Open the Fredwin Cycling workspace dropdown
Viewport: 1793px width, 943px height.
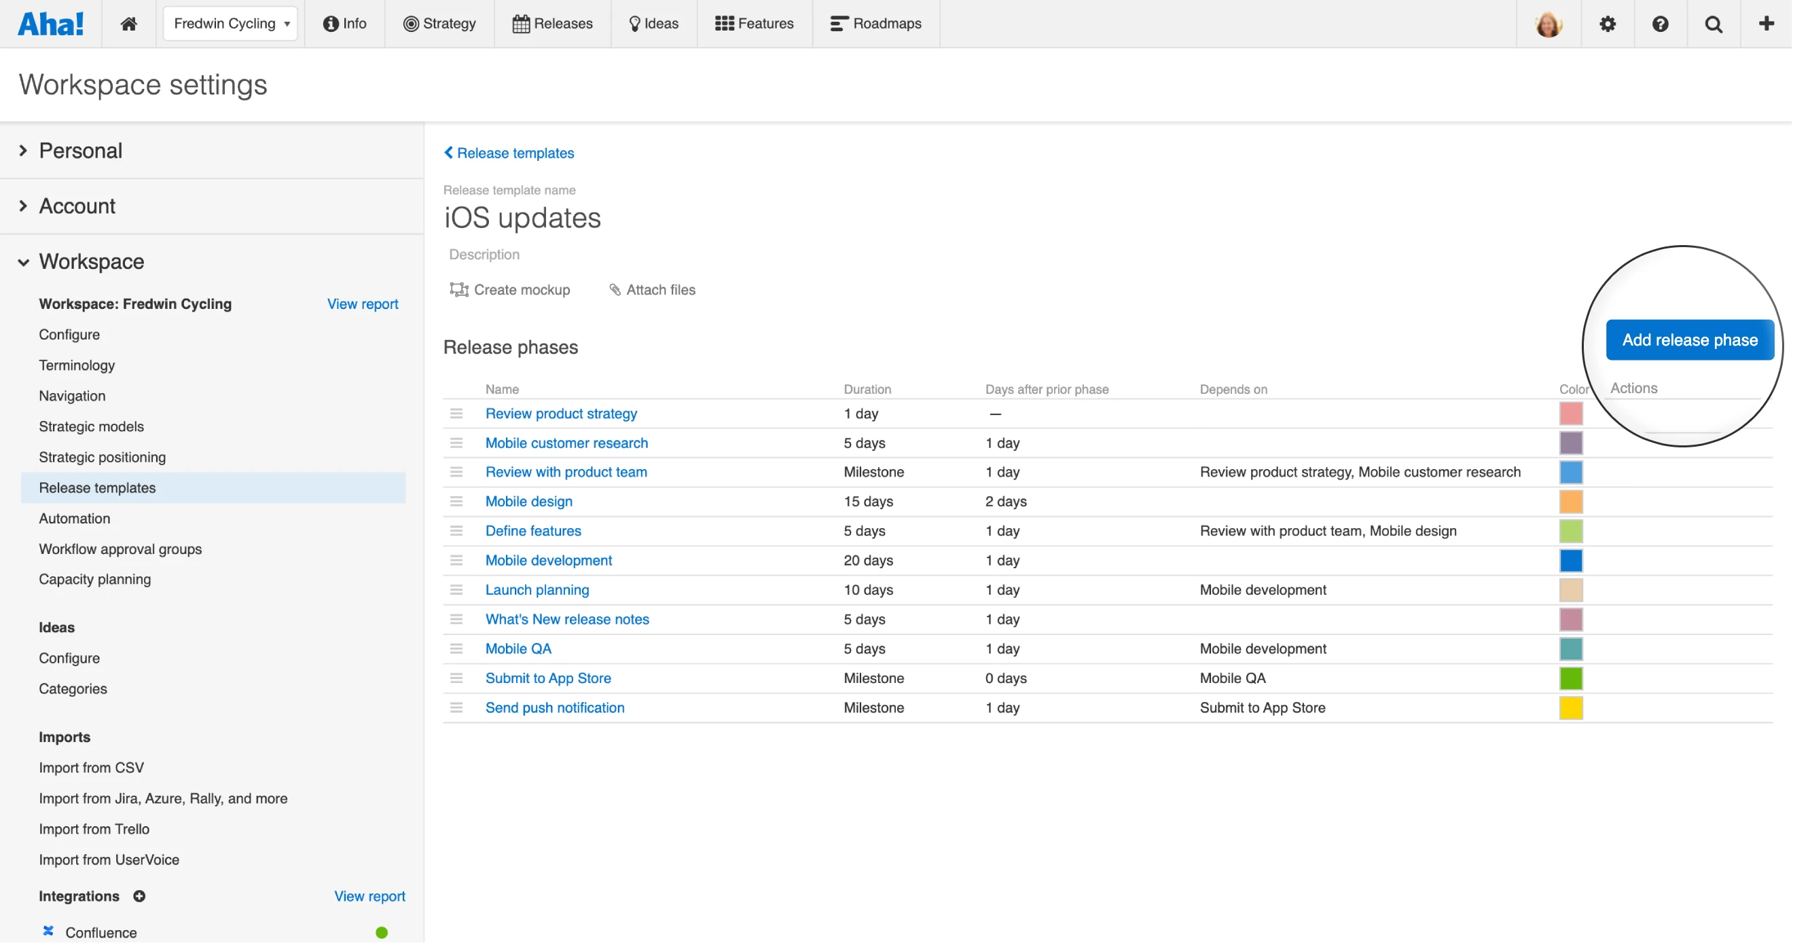(x=230, y=24)
